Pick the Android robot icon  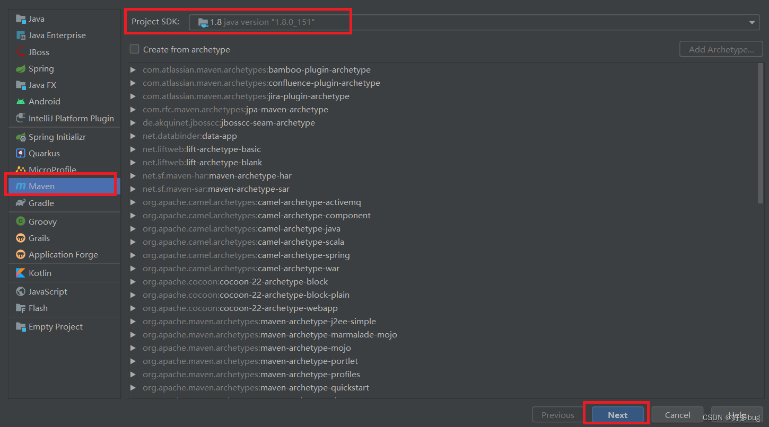tap(21, 101)
